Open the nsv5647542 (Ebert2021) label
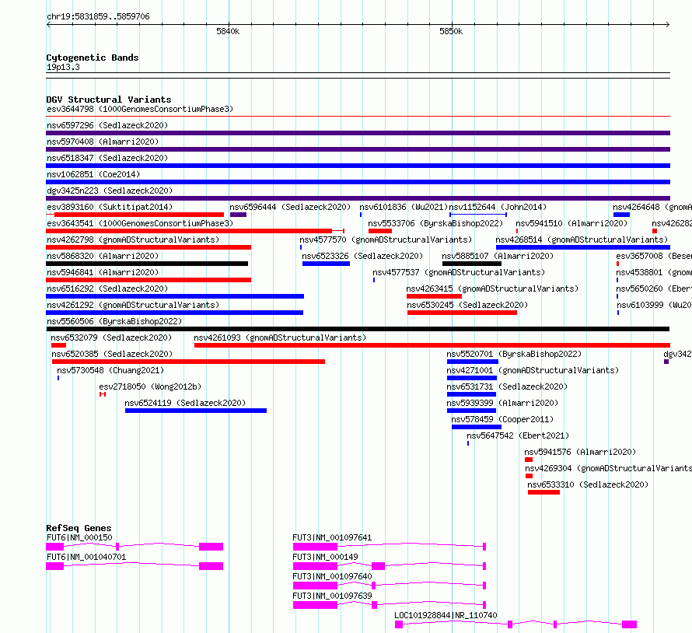The width and height of the screenshot is (692, 633). click(x=518, y=435)
